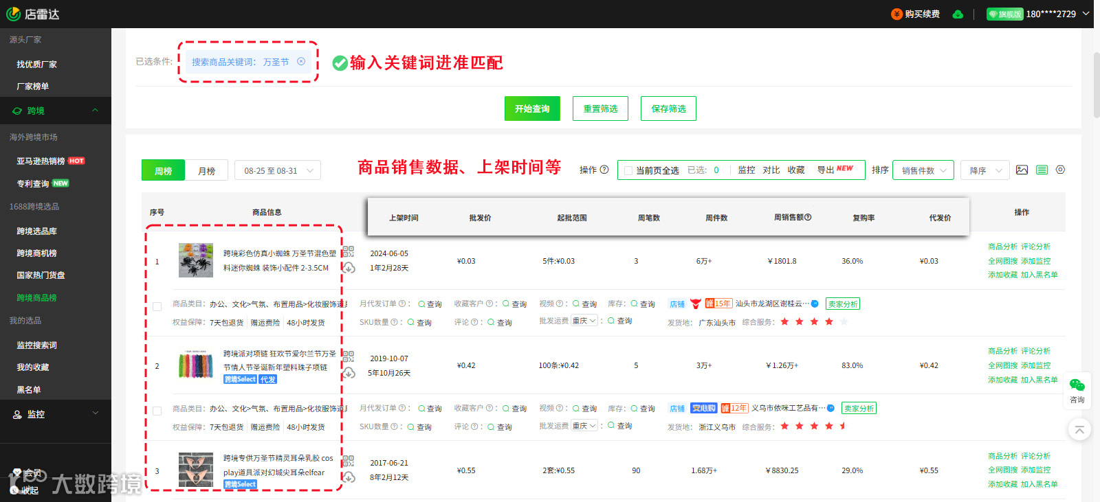Open elf ear product thumbnail
Viewport: 1100px width, 502px height.
click(196, 470)
